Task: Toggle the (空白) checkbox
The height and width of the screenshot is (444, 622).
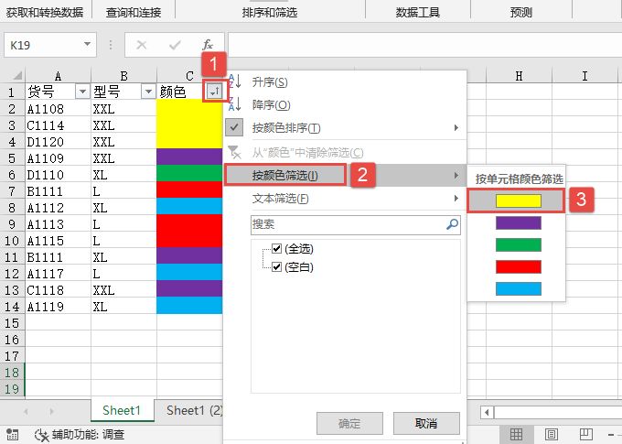Action: coord(277,266)
